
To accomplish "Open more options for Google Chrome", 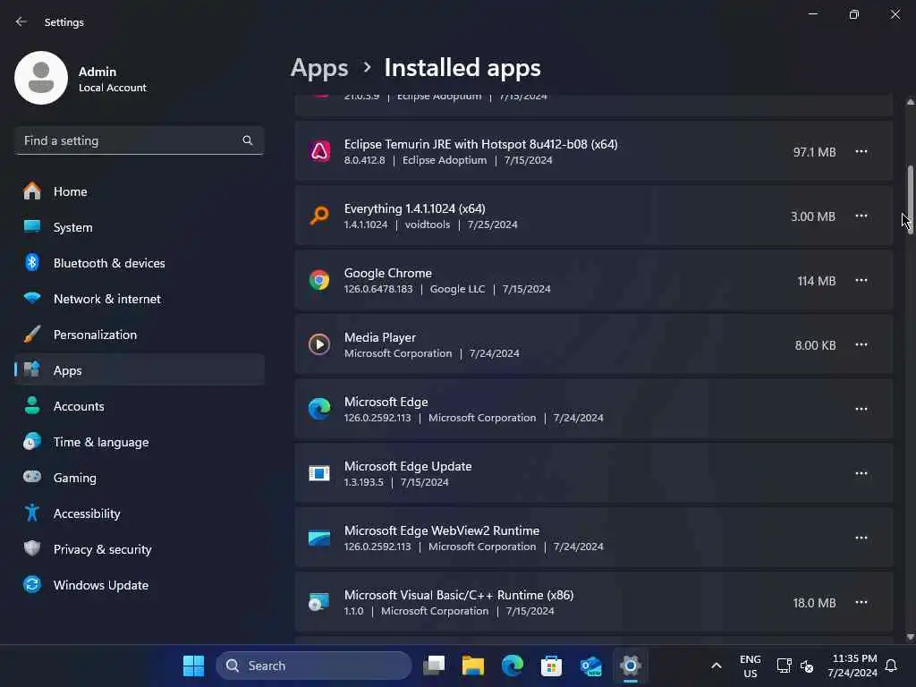I will tap(861, 280).
